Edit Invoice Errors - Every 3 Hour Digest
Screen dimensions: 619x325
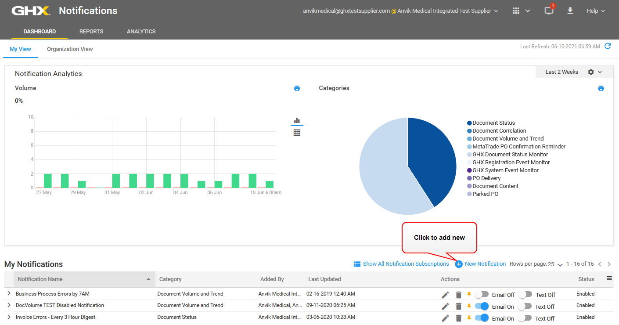[445, 318]
